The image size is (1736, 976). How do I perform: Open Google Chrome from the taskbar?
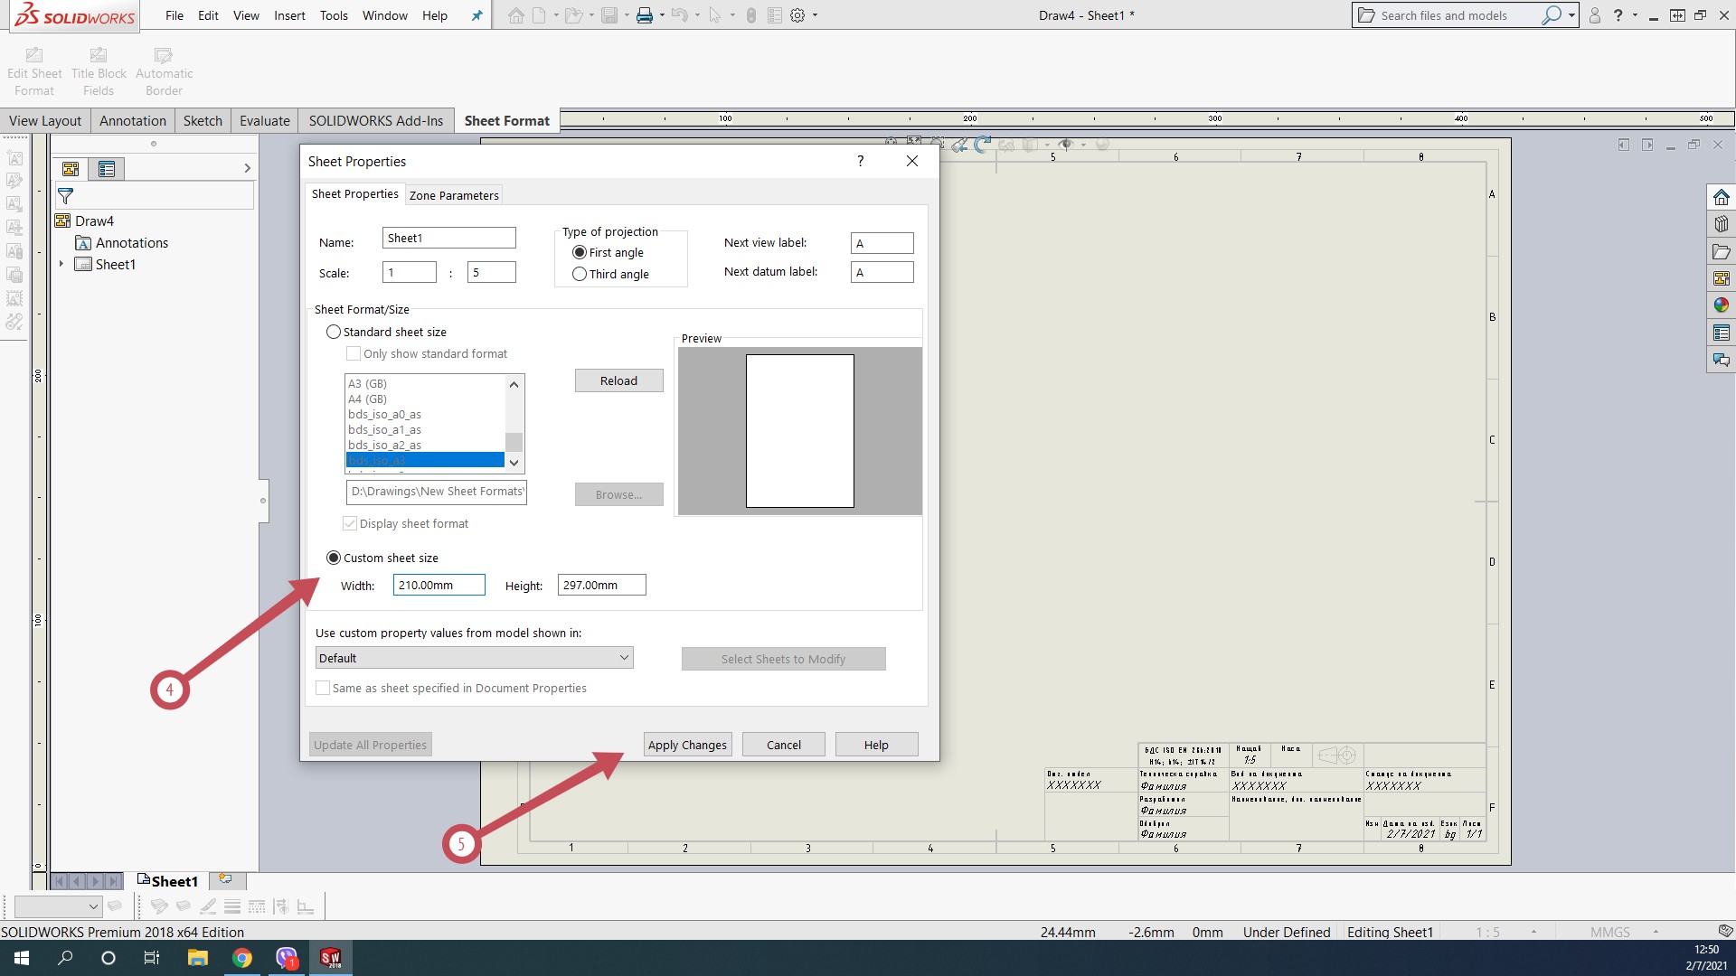coord(242,958)
